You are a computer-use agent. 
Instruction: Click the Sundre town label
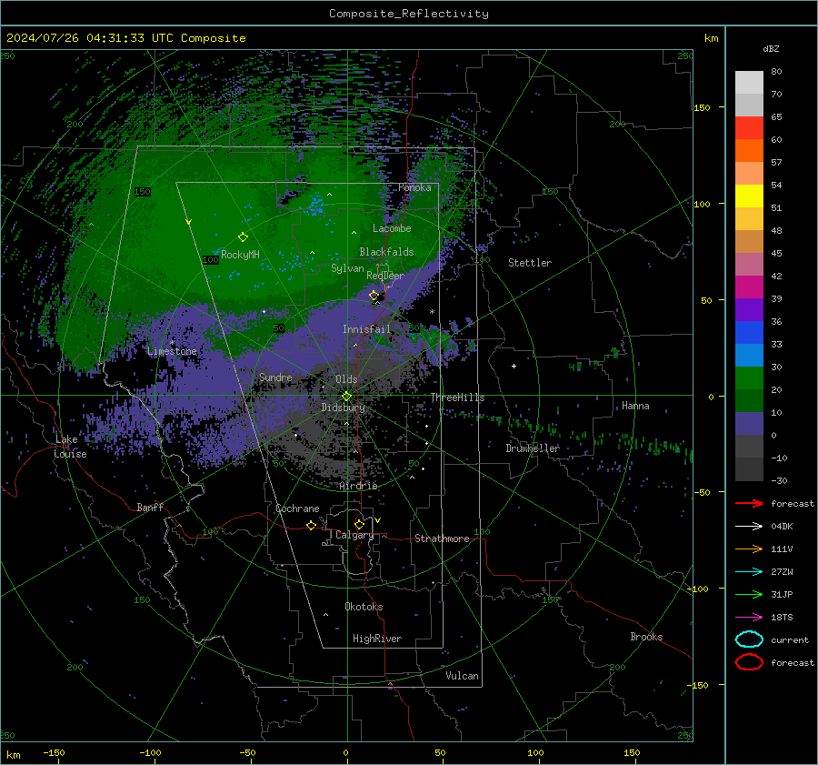click(x=275, y=377)
